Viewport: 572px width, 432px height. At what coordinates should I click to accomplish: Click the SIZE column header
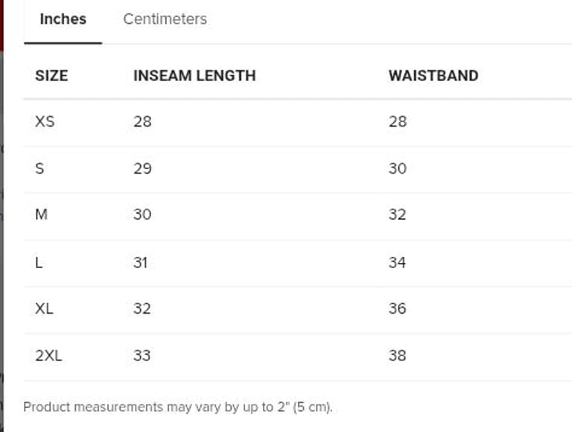(x=51, y=75)
